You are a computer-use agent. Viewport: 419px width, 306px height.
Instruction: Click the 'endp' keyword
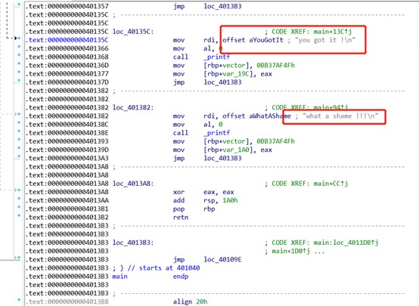click(181, 277)
